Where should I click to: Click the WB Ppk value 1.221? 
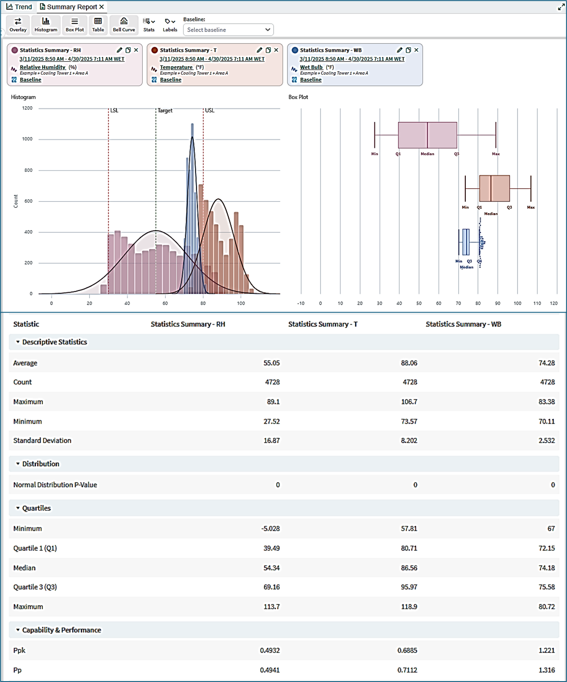tap(546, 650)
